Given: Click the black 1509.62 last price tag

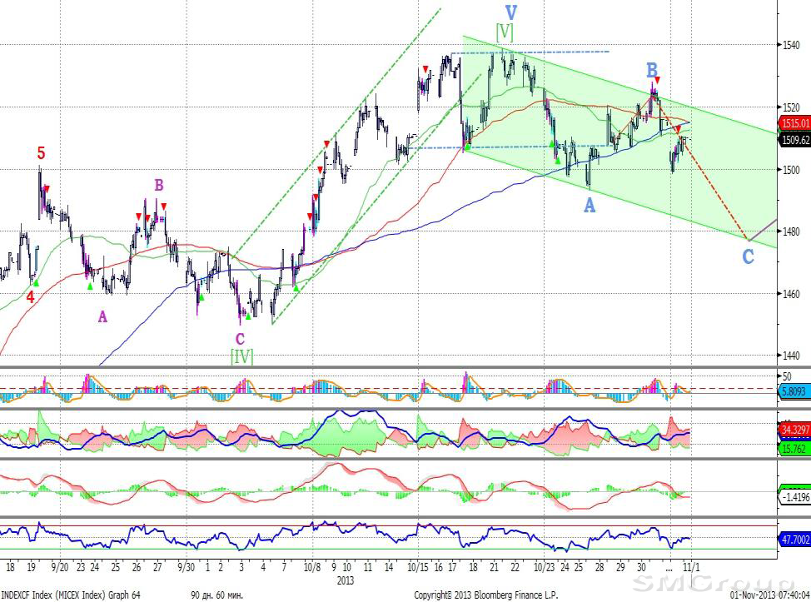Looking at the screenshot, I should click(x=794, y=141).
